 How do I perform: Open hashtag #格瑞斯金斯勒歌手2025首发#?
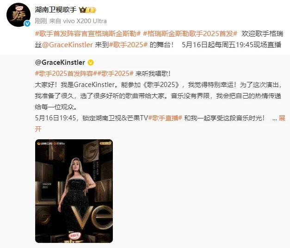pyautogui.click(x=190, y=34)
